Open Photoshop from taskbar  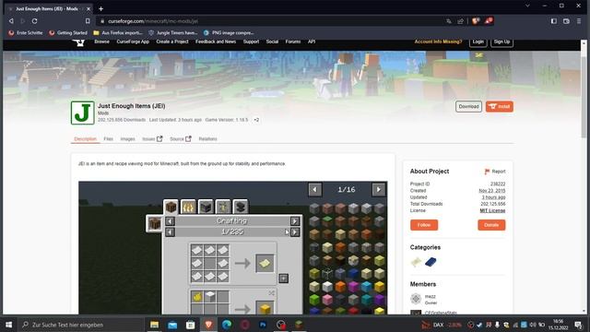coord(263,325)
